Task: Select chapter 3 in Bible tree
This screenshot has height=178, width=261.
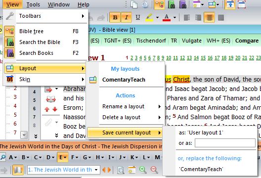Action: [15, 97]
